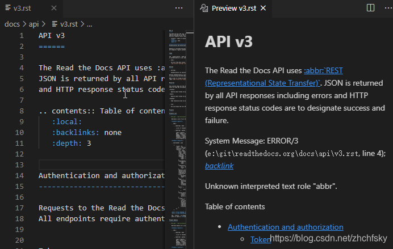Viewport: 393px width, 249px height.
Task: Click the '======' underline on line 2
Action: tap(52, 47)
